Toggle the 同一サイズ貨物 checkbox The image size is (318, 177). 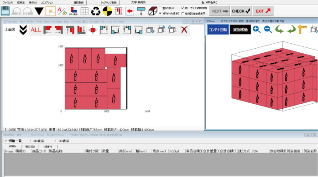(x=183, y=8)
